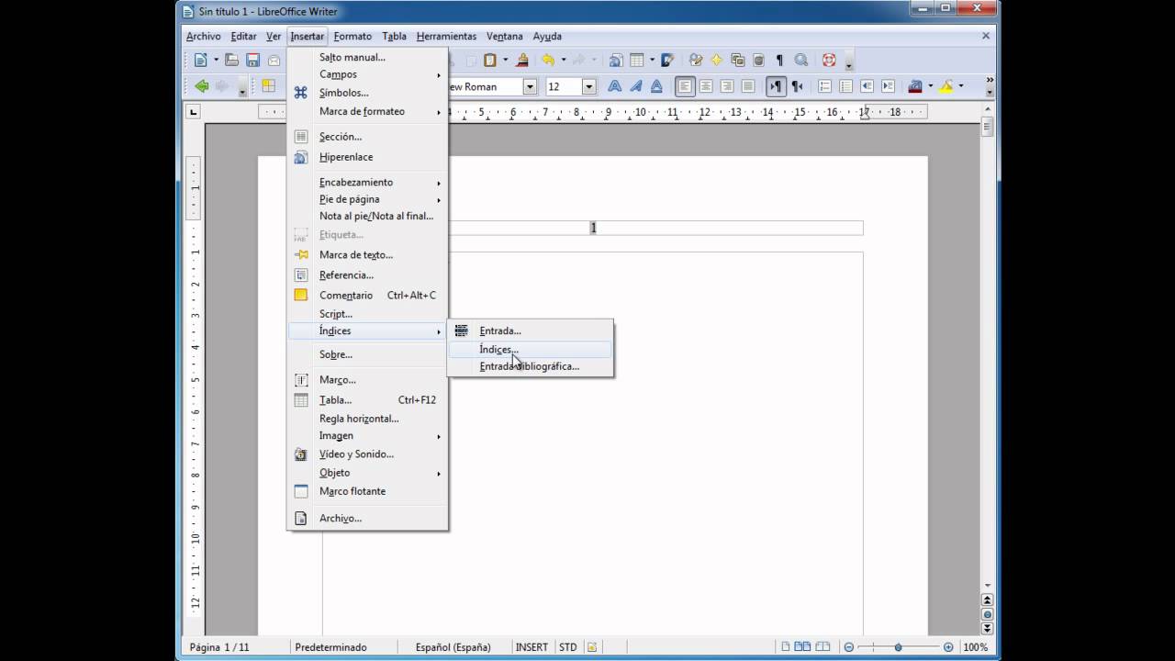The height and width of the screenshot is (661, 1175).
Task: Expand Marca de formateo submenu
Action: point(367,111)
